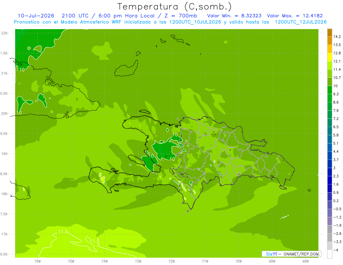Click the 71W longitude axis label
The height and width of the screenshot is (265, 343).
[x=205, y=261]
